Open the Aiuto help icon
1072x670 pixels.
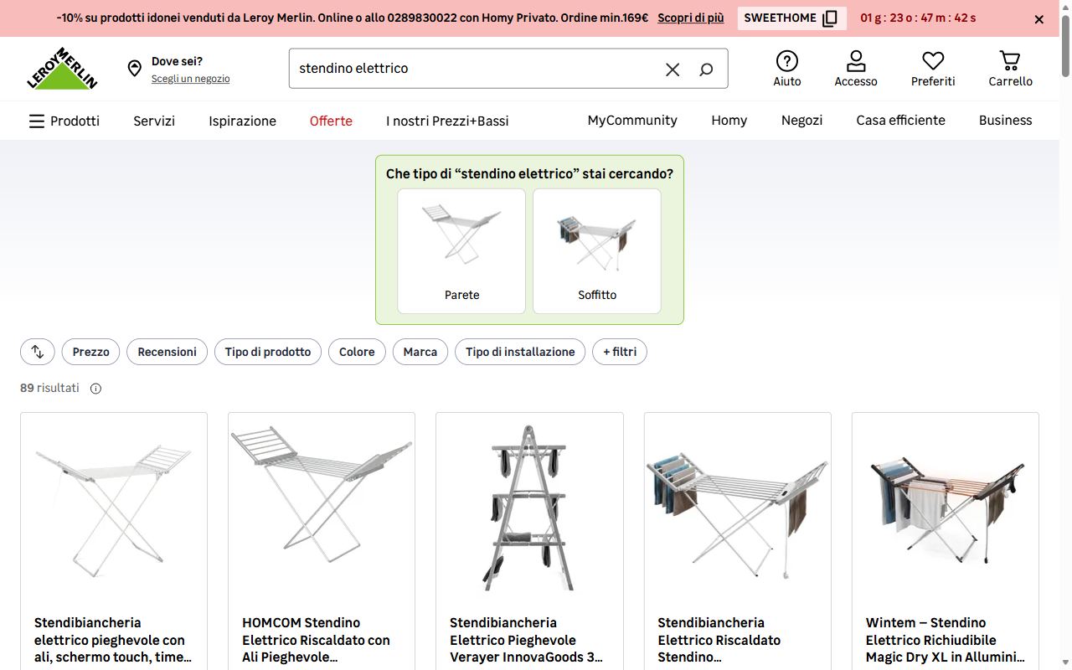[x=787, y=69]
